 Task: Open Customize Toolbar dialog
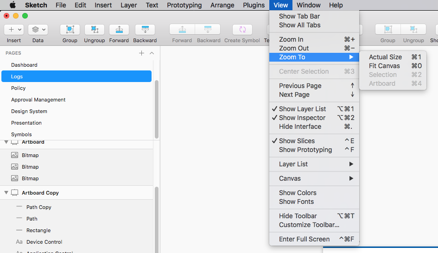[x=314, y=225]
